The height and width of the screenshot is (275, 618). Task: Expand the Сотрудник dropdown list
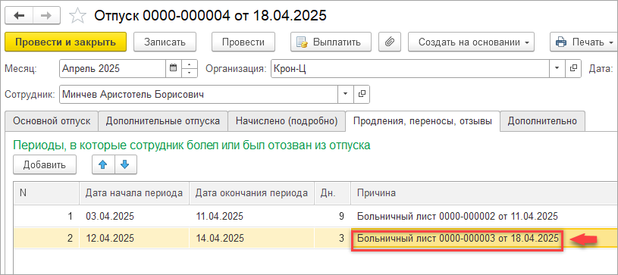pyautogui.click(x=346, y=94)
